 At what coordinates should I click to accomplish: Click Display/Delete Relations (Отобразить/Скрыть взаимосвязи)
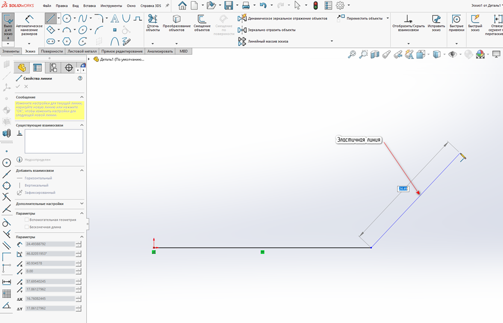[408, 23]
